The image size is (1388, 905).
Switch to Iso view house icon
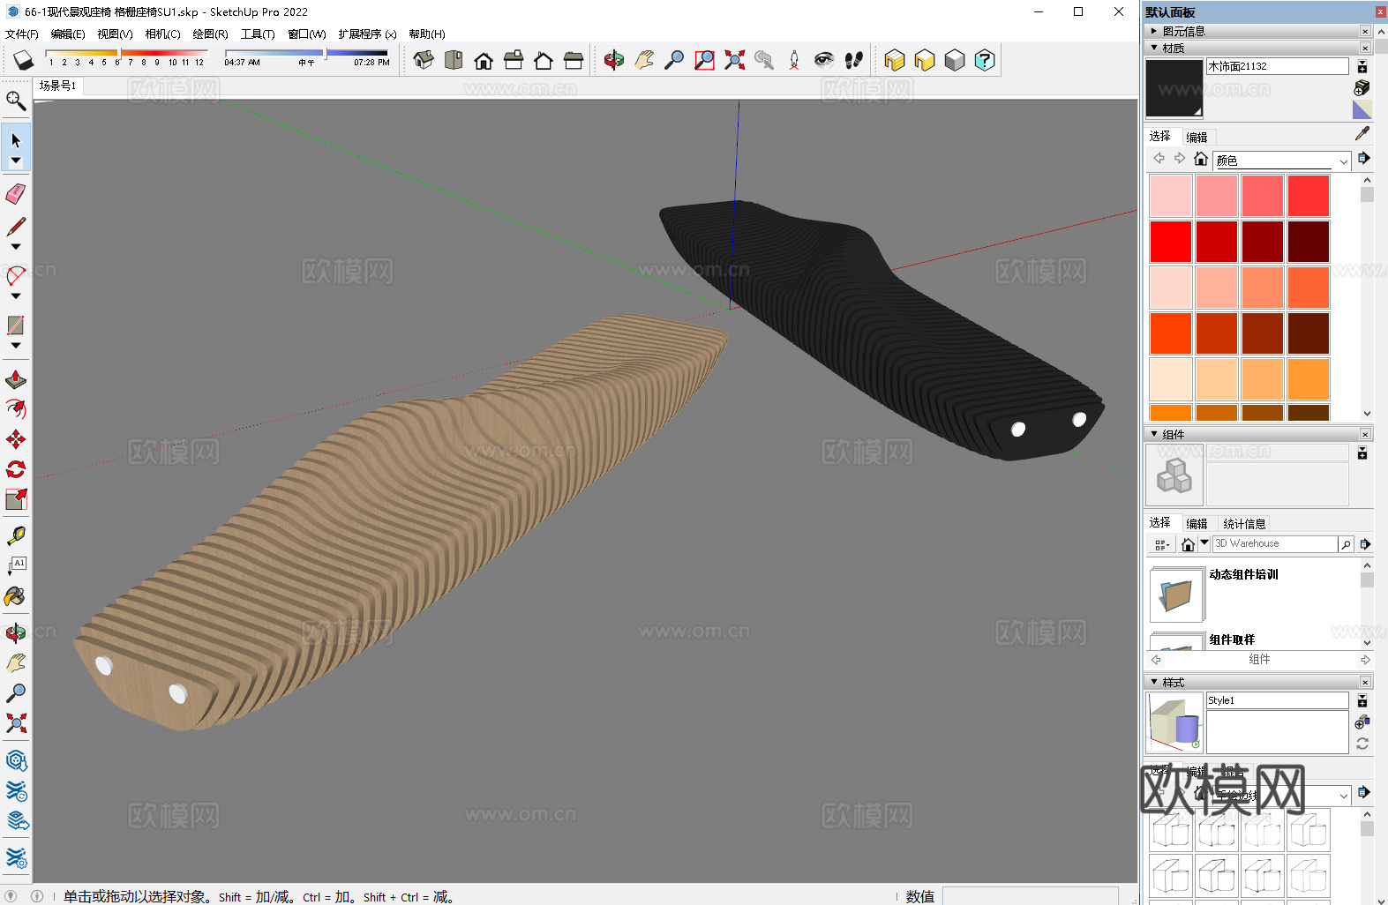(x=424, y=60)
